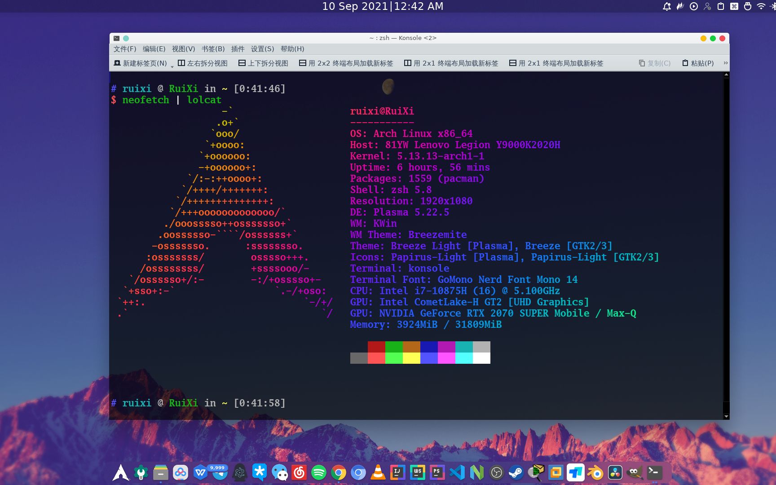Click the 'neofetch | lolcat' command text
776x485 pixels.
click(172, 100)
